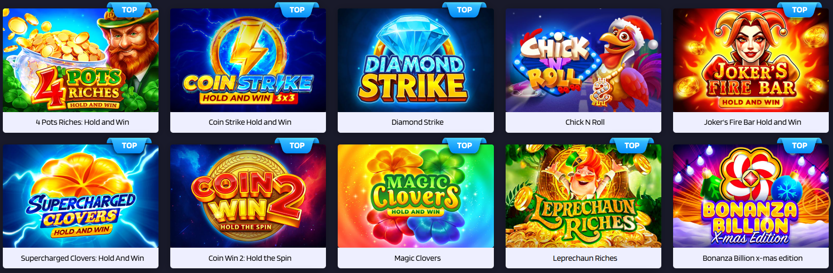The width and height of the screenshot is (833, 273).
Task: Click the TOP badge on Diamond Strike
Action: tap(464, 10)
